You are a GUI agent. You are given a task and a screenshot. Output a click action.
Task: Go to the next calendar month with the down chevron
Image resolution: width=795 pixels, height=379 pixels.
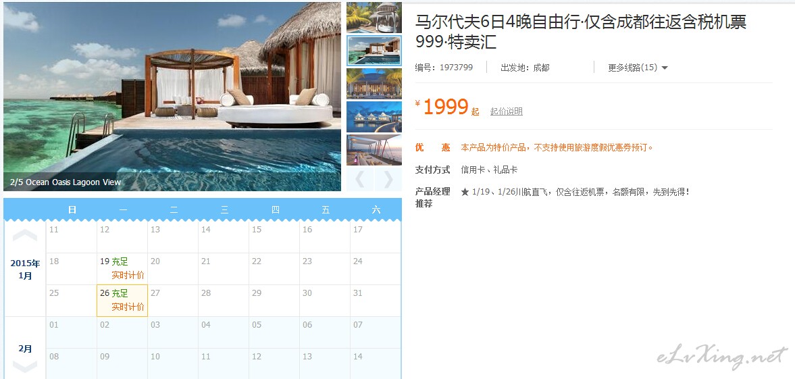tap(25, 366)
